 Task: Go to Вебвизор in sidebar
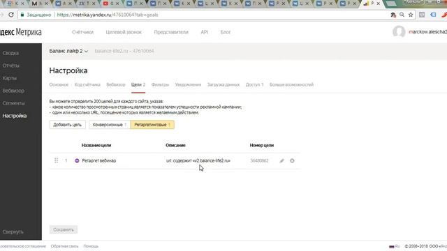pos(13,91)
